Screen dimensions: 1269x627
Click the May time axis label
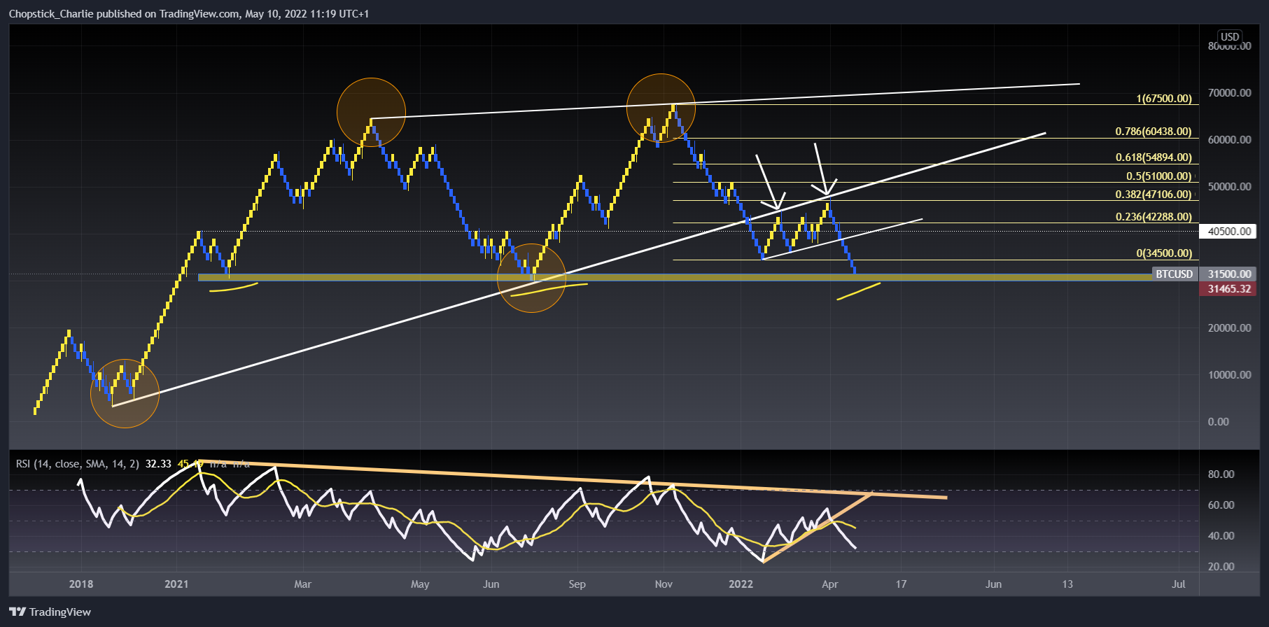click(x=420, y=584)
